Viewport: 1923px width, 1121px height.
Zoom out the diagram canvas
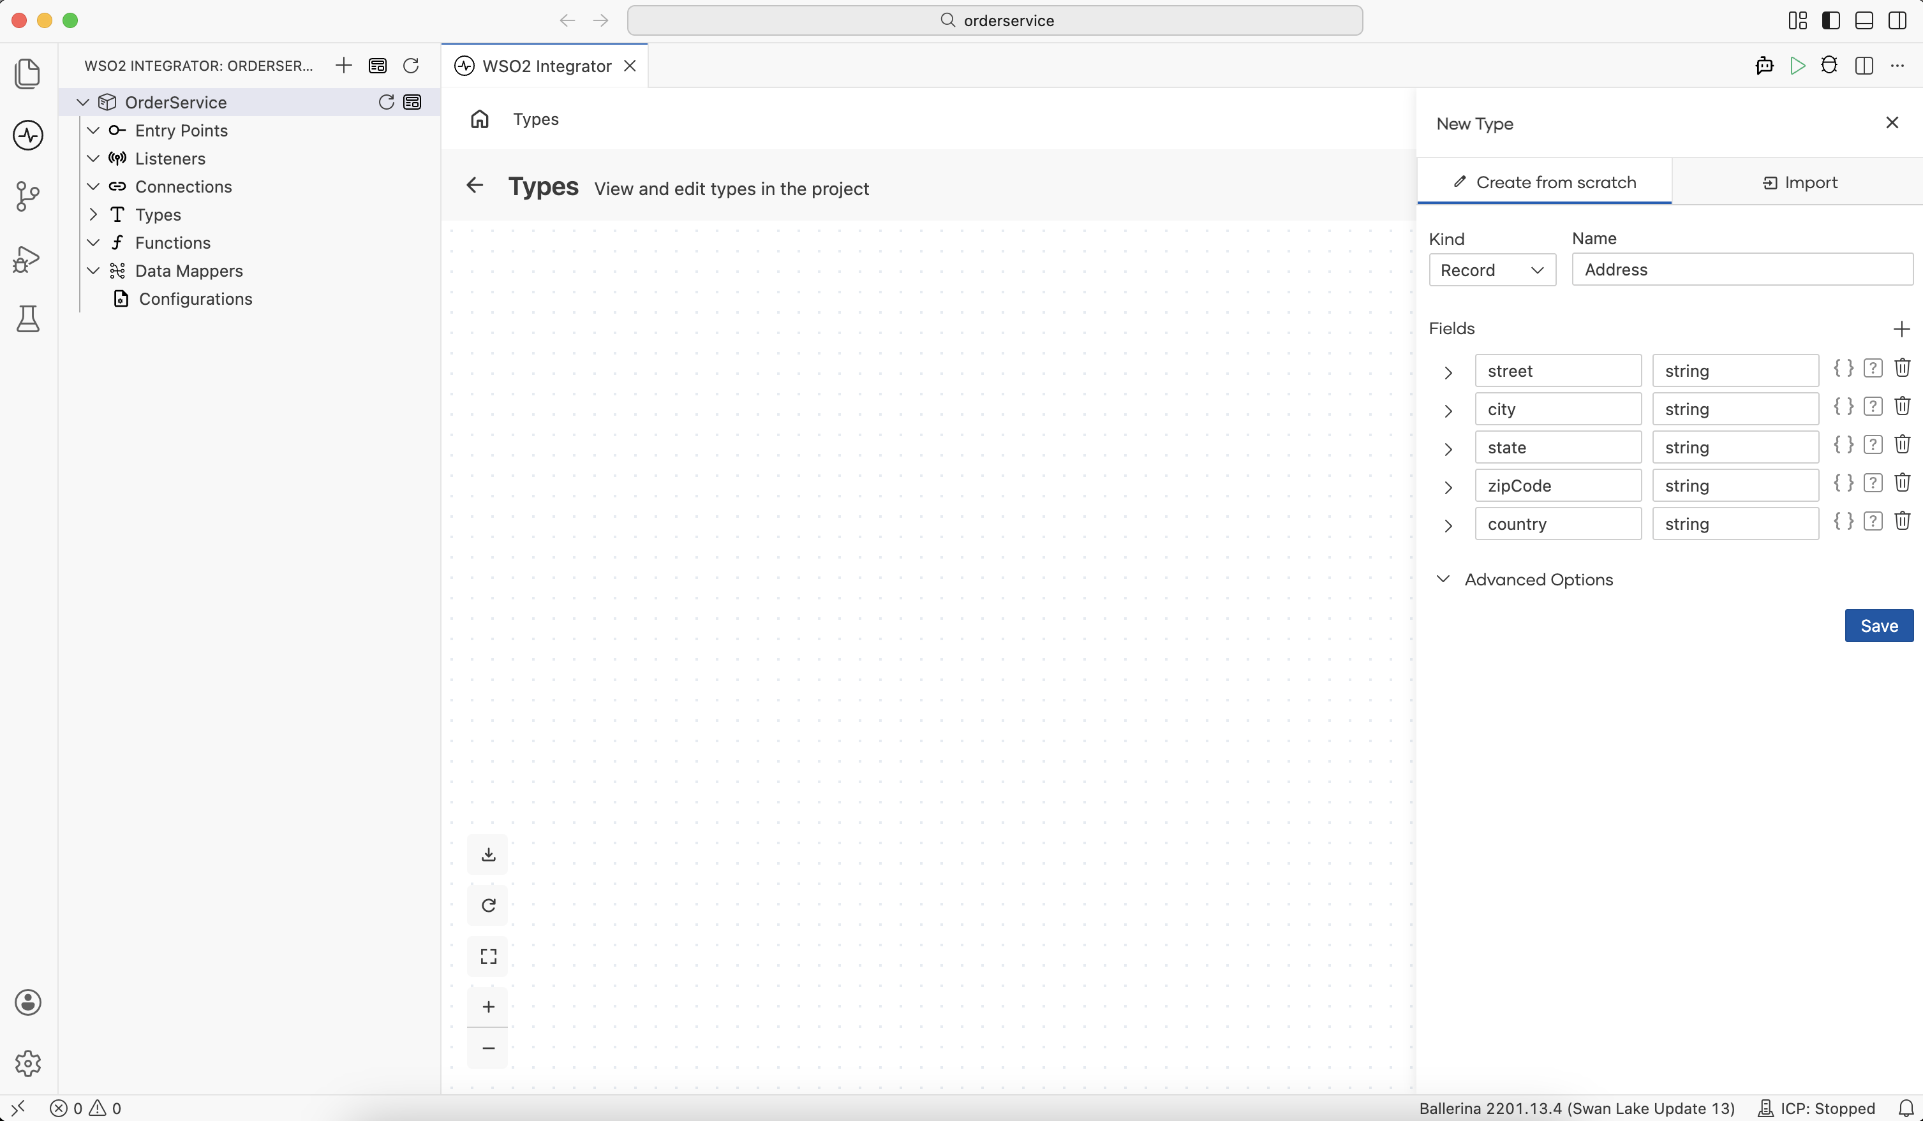click(488, 1048)
